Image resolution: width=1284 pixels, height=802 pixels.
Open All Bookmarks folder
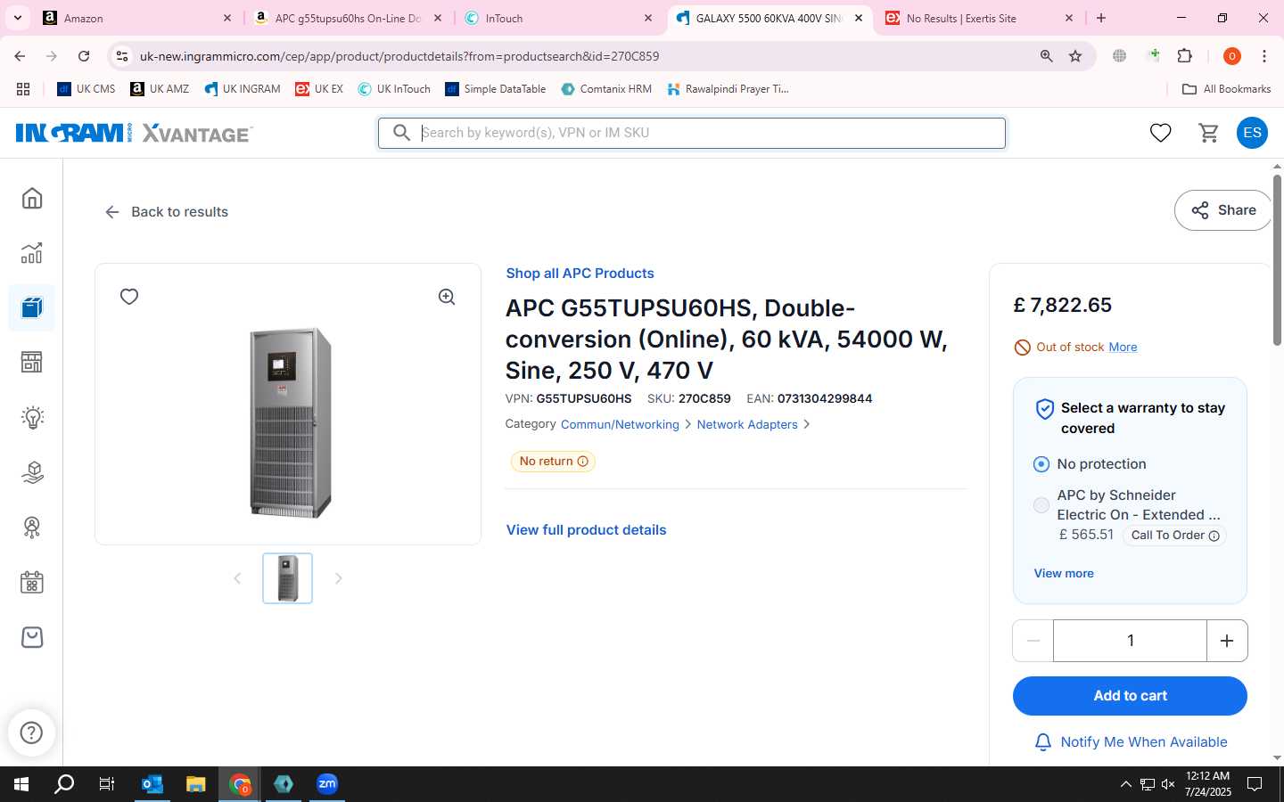(1226, 89)
